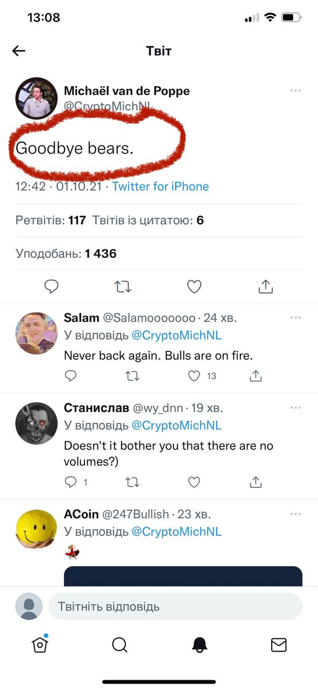The image size is (318, 690).
Task: Share Salam's reply
Action: point(256,376)
